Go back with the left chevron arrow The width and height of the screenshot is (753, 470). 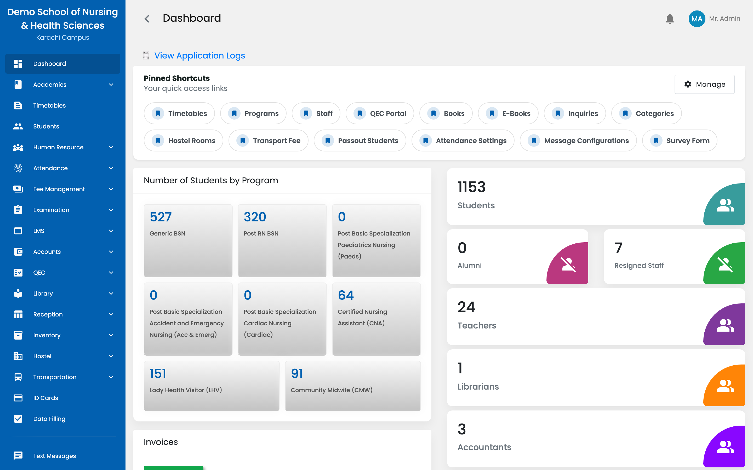(147, 19)
